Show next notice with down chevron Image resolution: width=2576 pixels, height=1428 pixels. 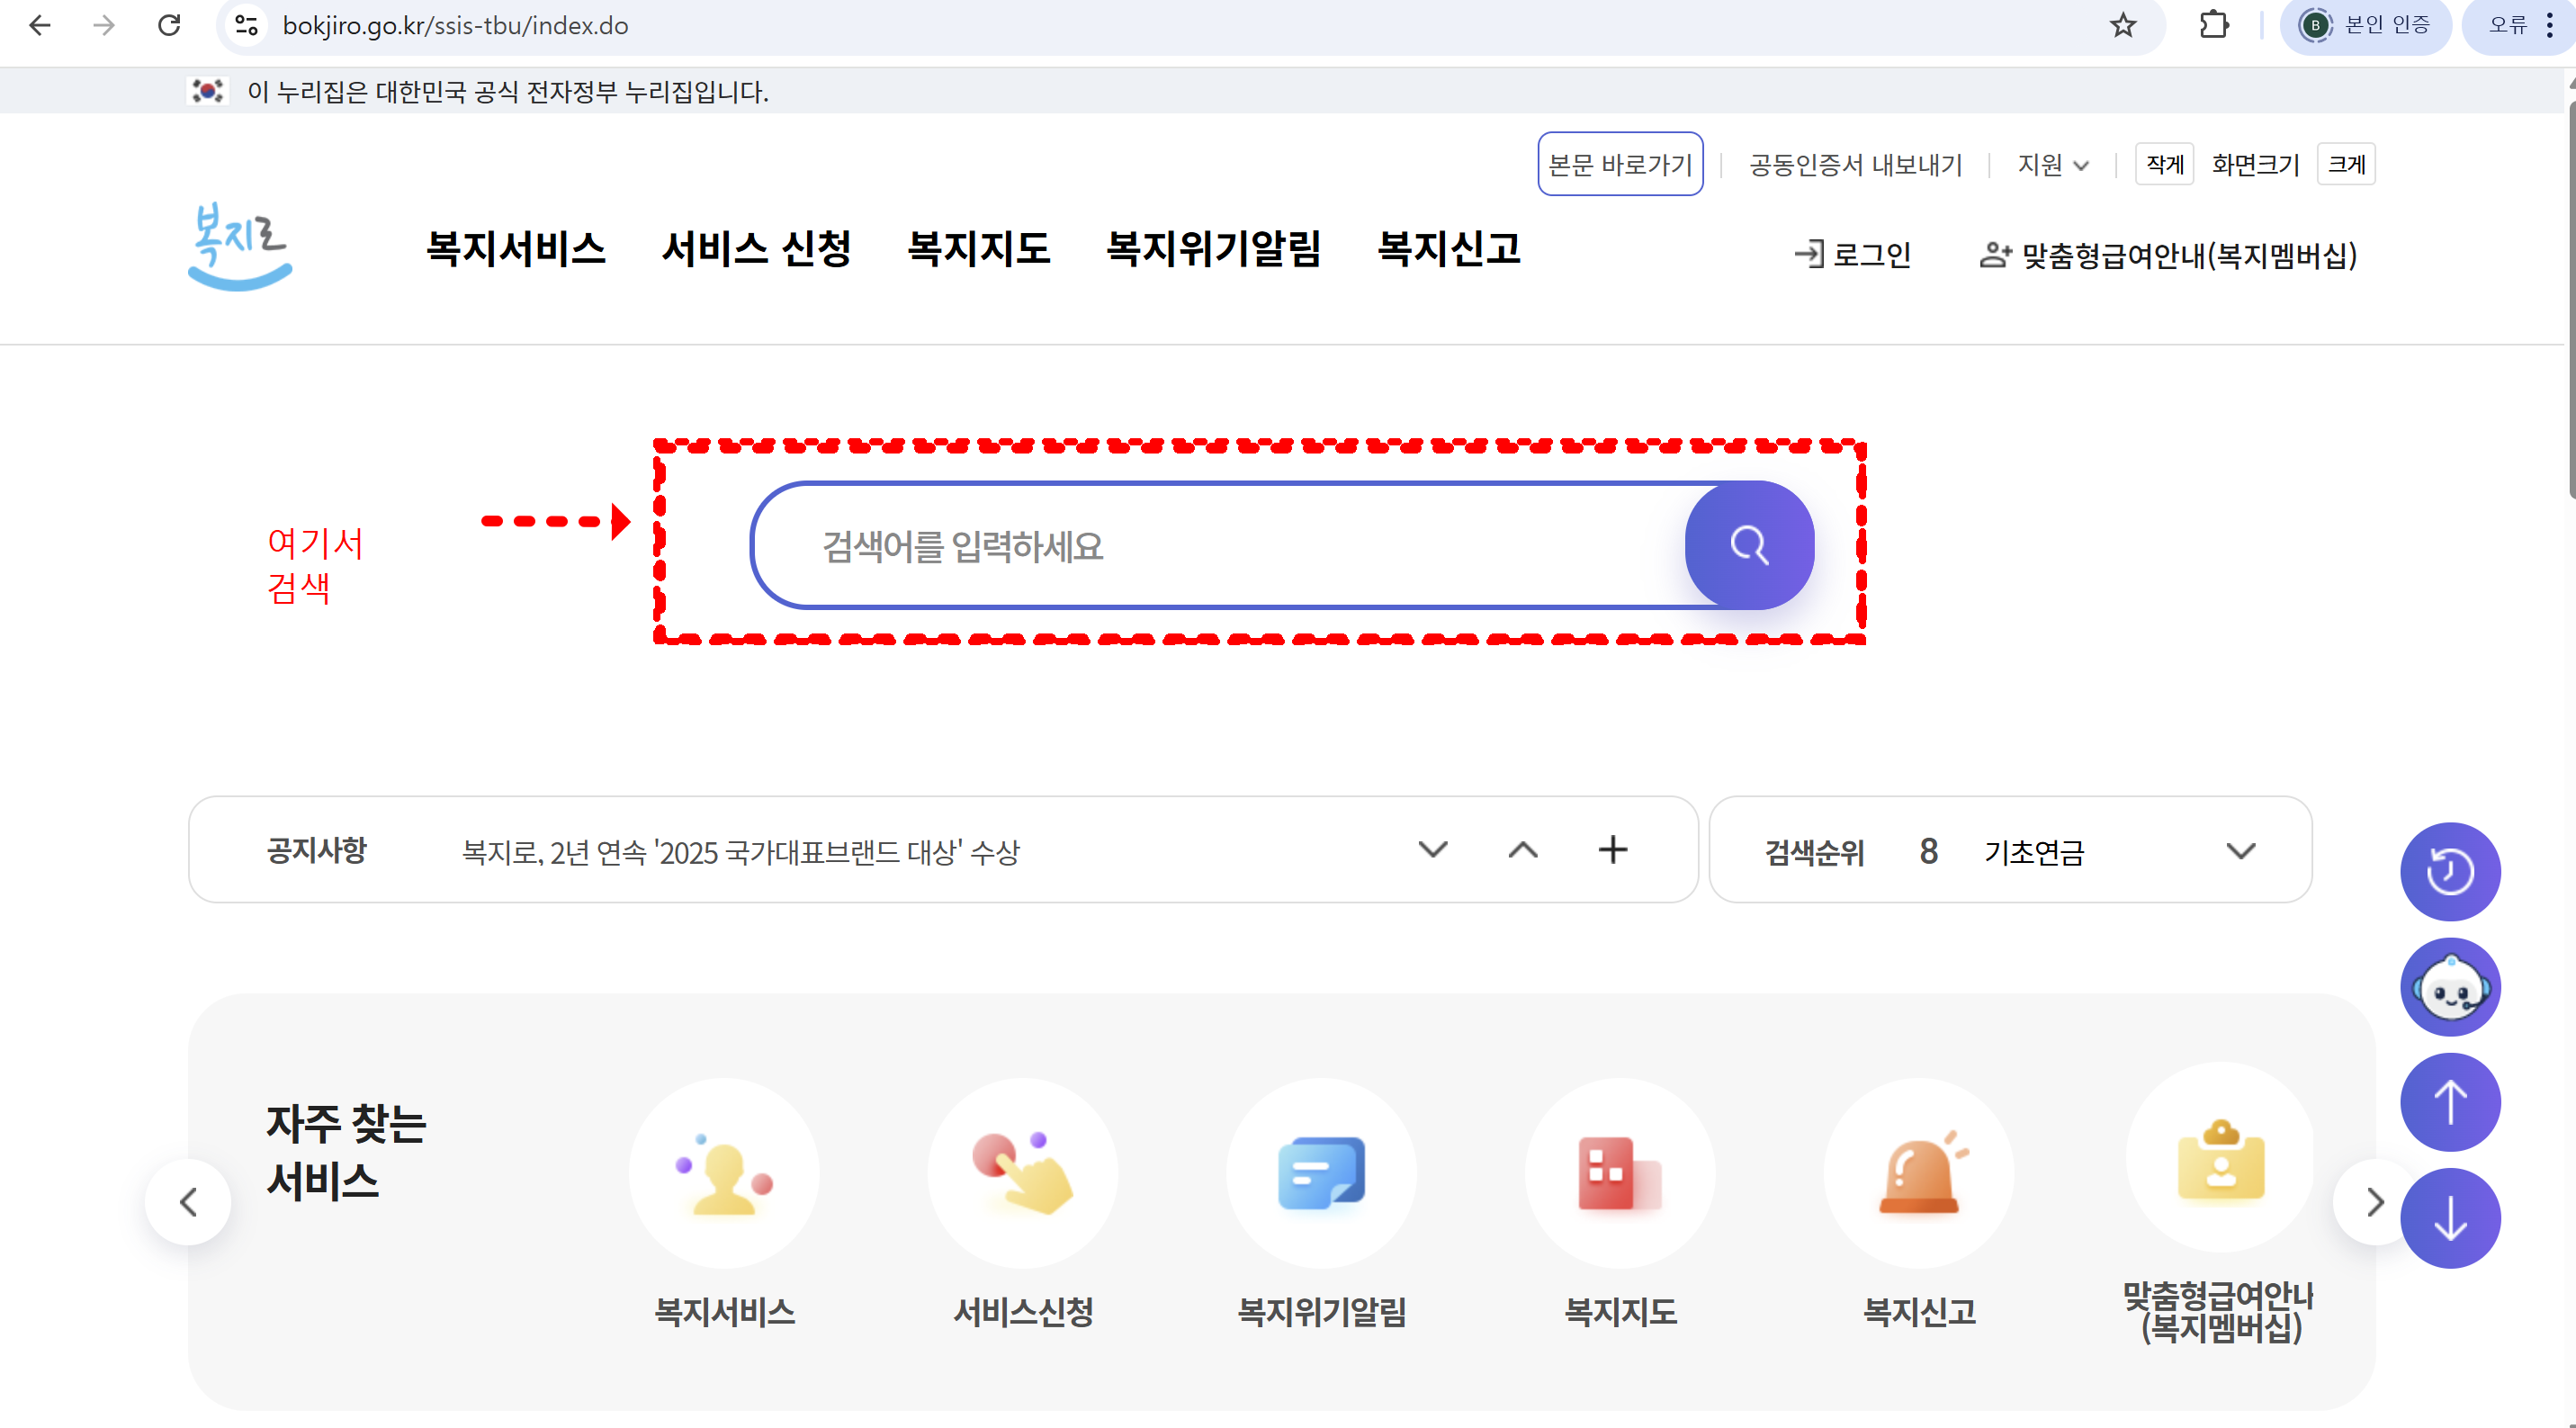coord(1433,850)
